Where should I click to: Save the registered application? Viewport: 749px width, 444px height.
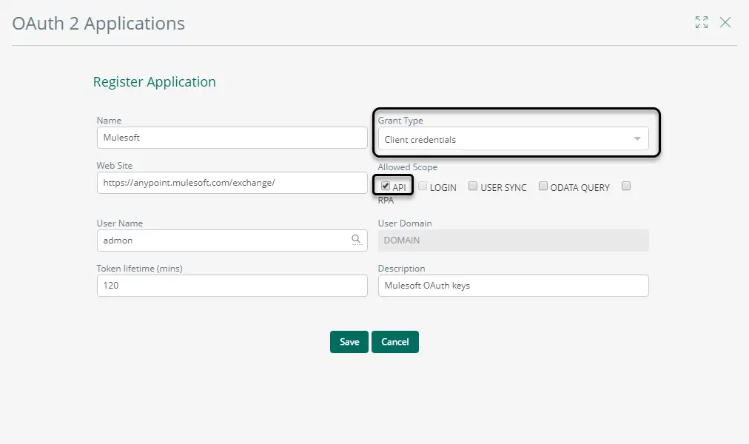pyautogui.click(x=349, y=342)
